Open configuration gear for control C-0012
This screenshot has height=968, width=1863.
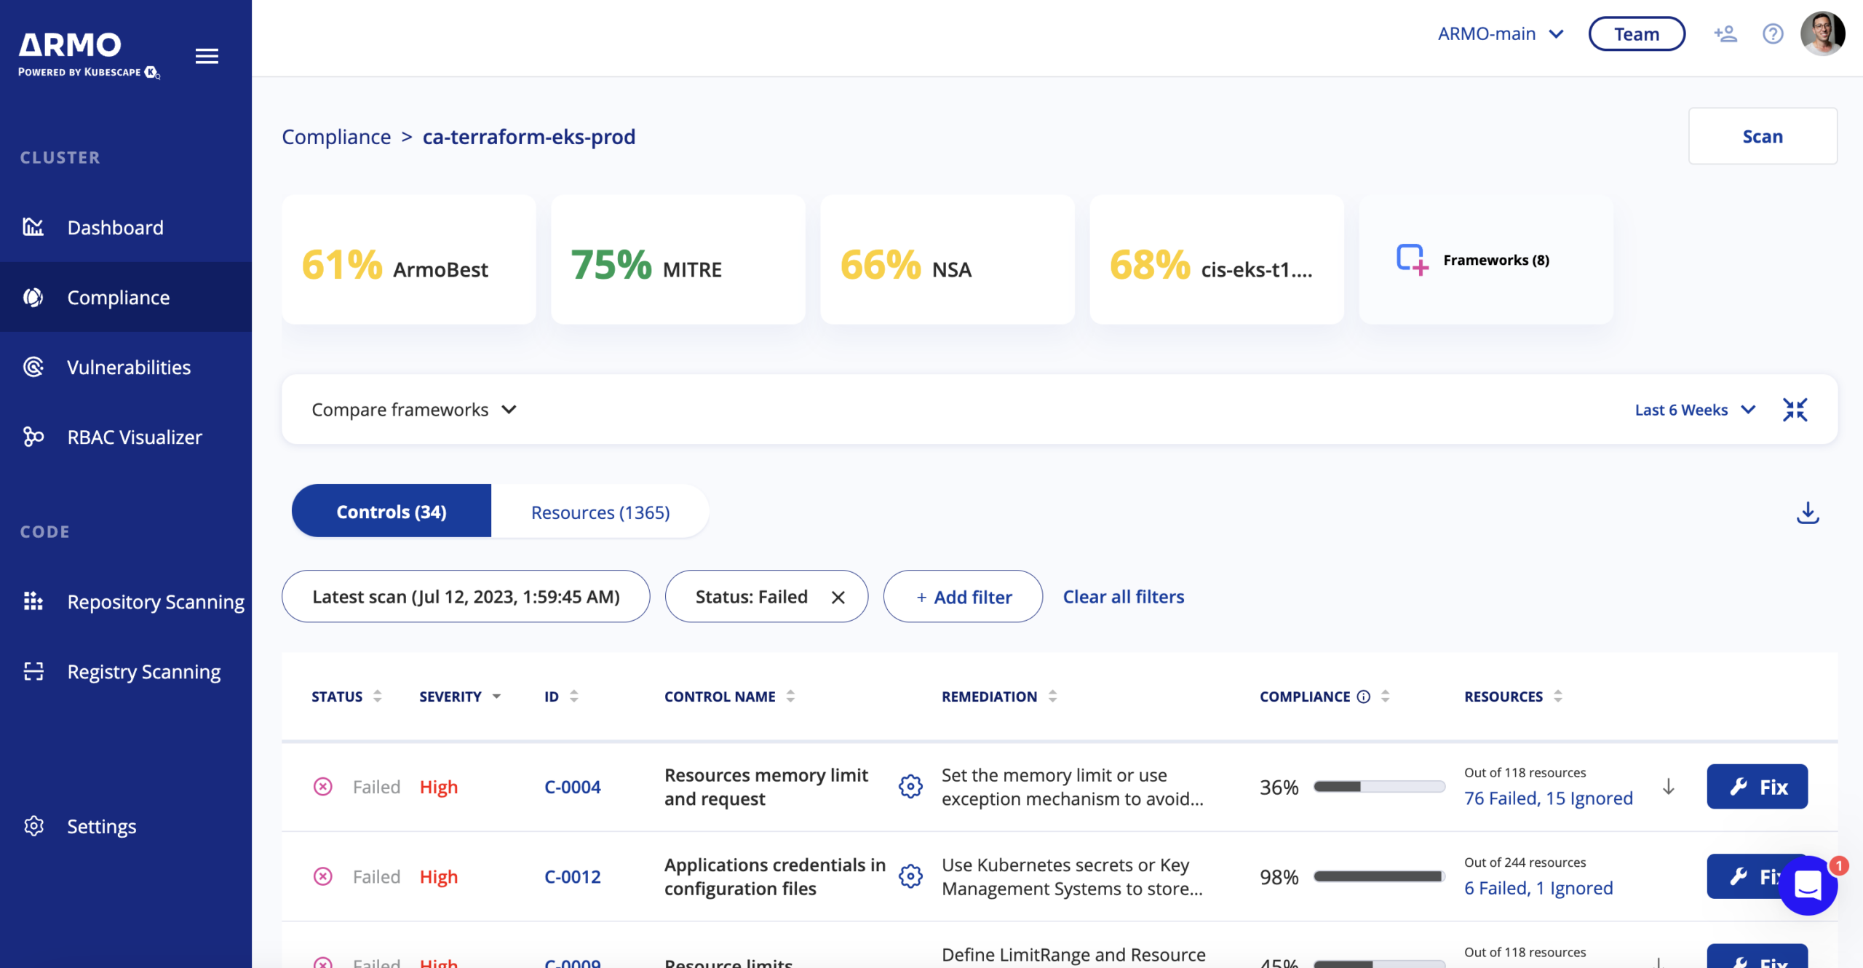point(910,876)
